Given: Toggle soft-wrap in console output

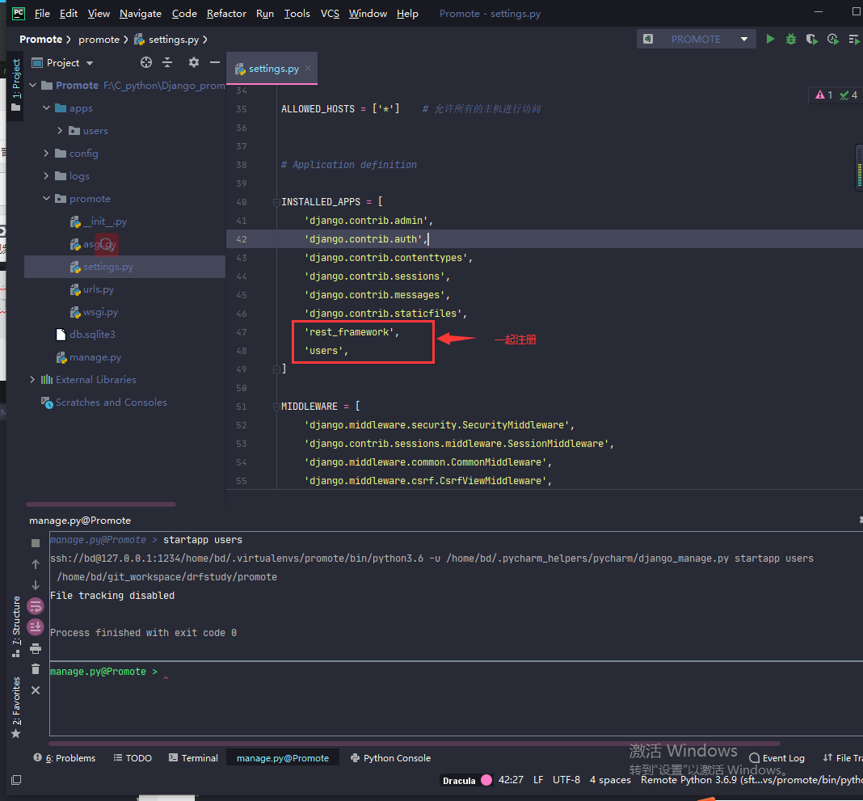Looking at the screenshot, I should (36, 606).
